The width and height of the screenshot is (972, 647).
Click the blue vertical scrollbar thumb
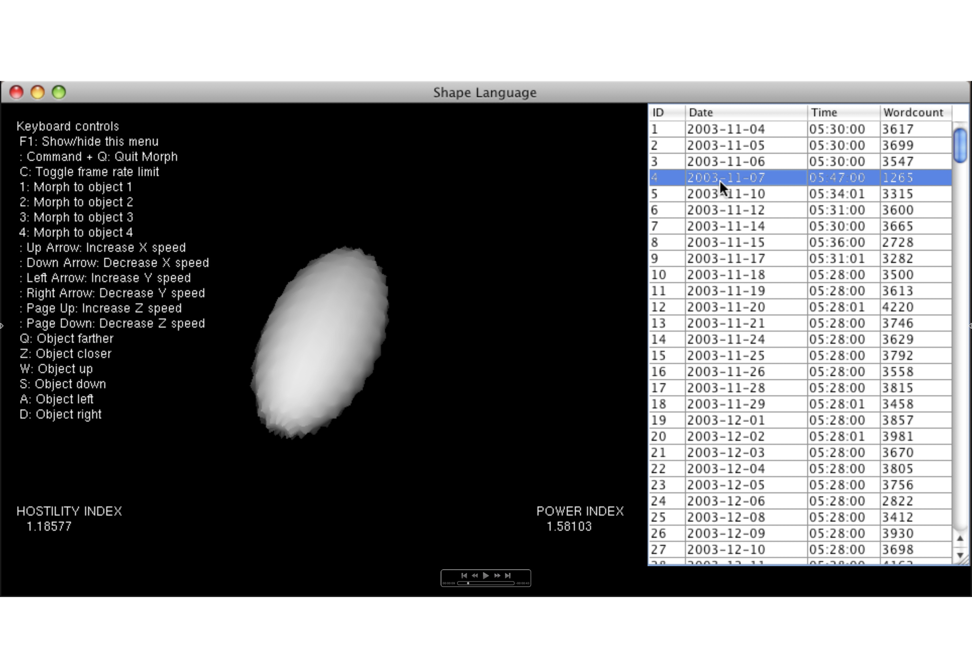[960, 146]
